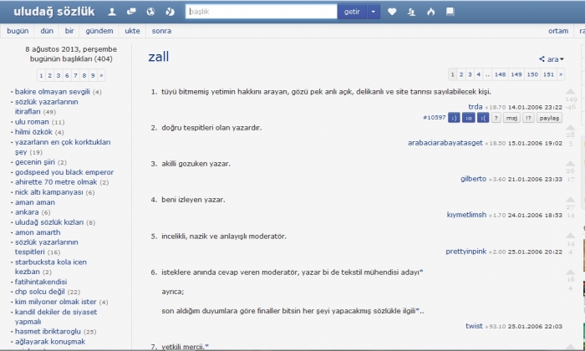Go to page 151 of entries
The width and height of the screenshot is (585, 351).
[x=547, y=74]
